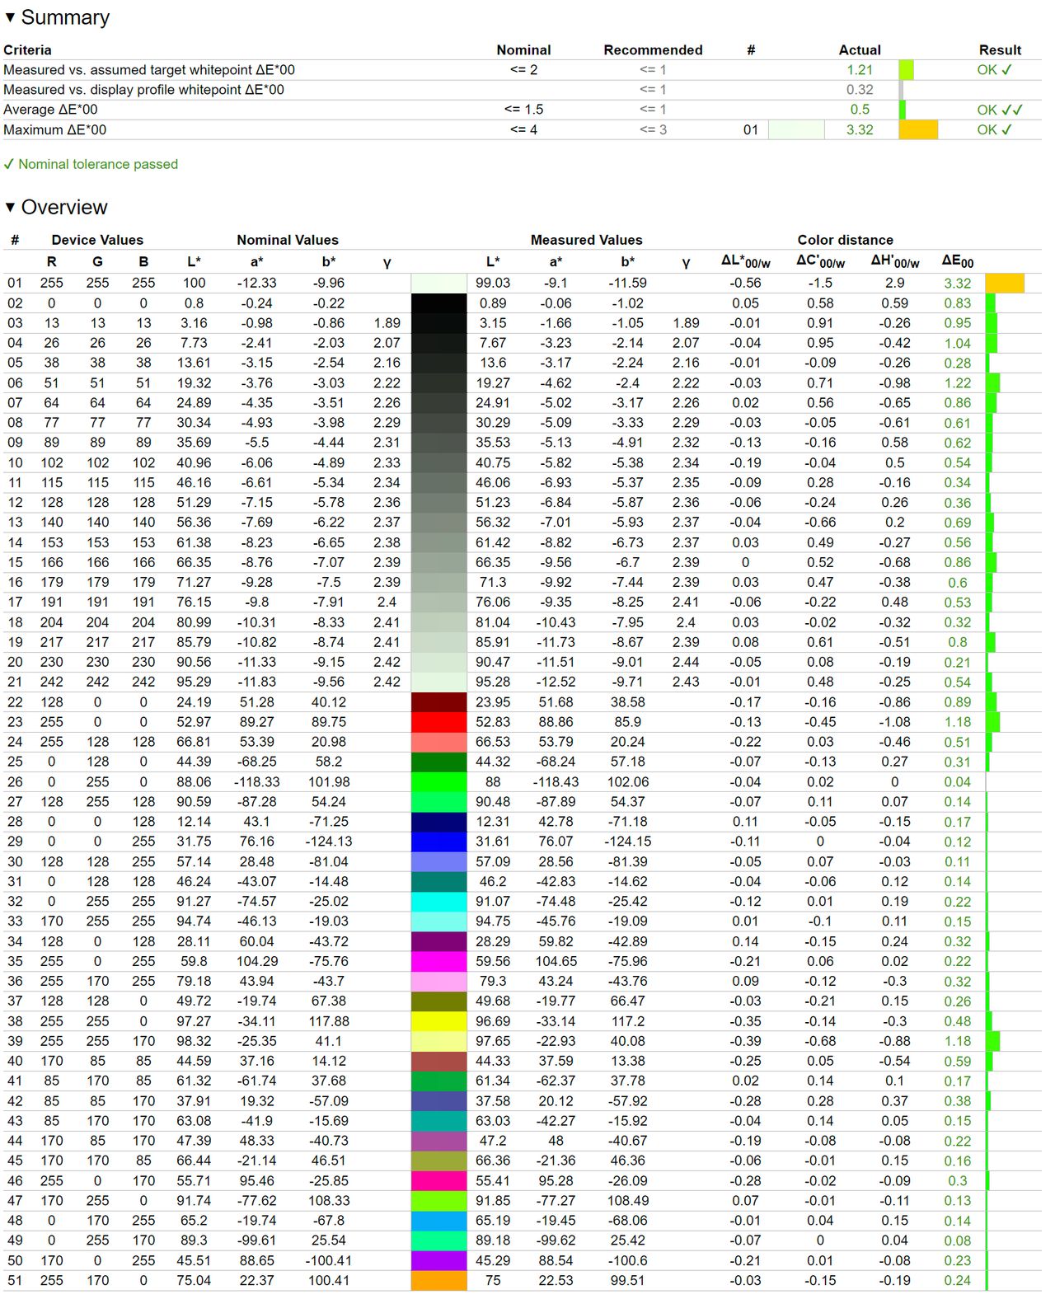Click the navy swatch in row 28
1055x1299 pixels.
click(438, 822)
